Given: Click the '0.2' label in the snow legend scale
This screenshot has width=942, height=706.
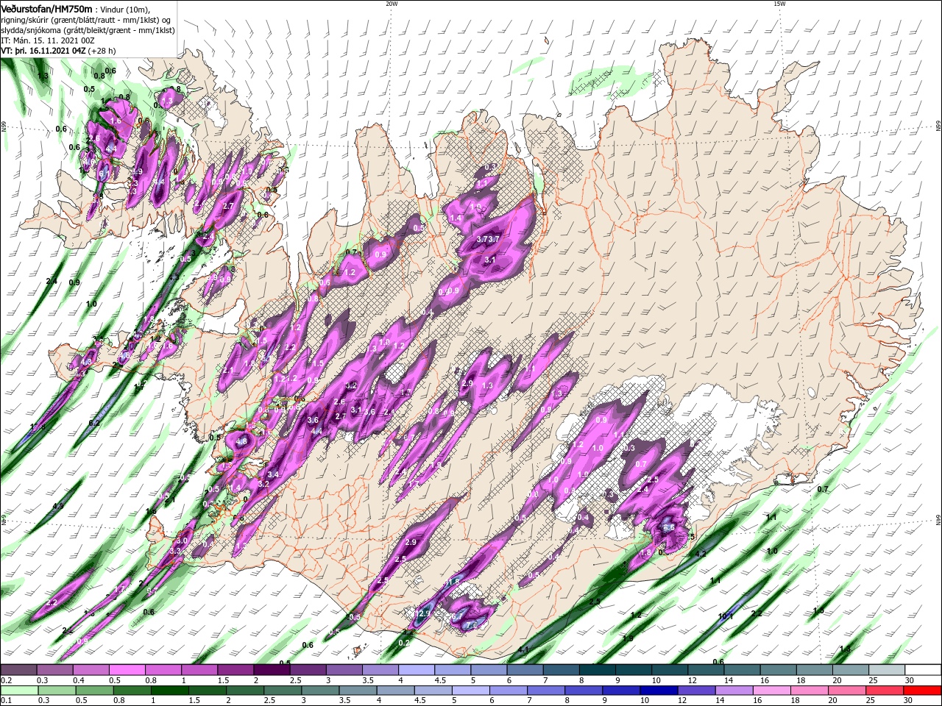Looking at the screenshot, I should [x=7, y=680].
